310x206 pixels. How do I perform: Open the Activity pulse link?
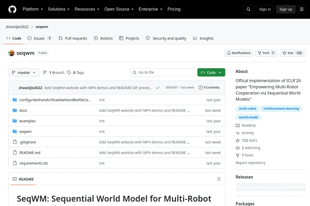(245, 133)
